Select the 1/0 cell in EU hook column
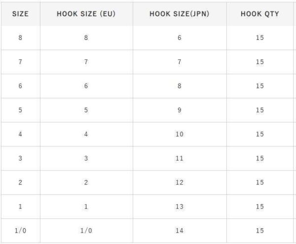296x244 pixels. click(86, 231)
